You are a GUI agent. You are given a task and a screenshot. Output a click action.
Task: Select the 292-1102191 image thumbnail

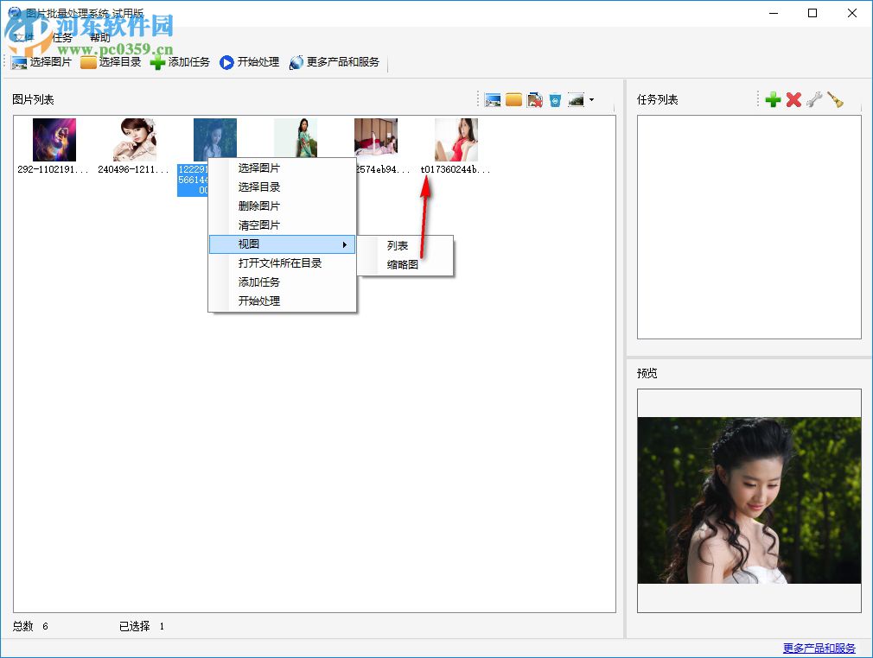point(54,138)
